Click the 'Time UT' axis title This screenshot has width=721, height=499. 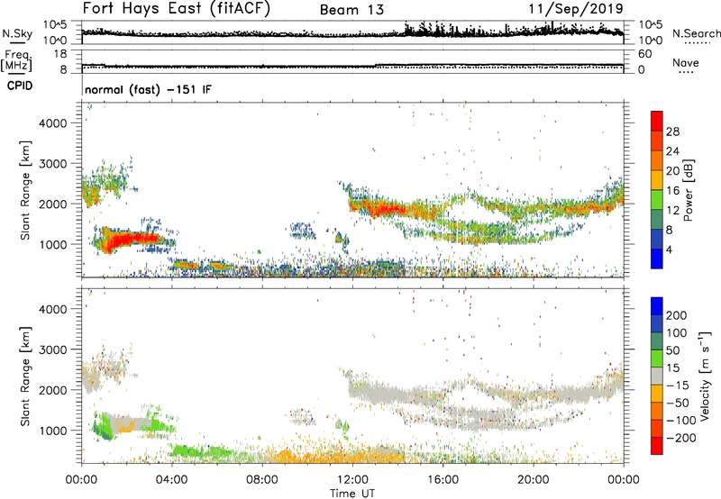(x=352, y=494)
